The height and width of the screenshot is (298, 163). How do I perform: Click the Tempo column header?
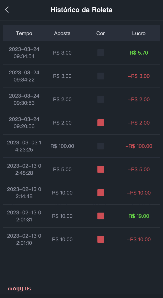pyautogui.click(x=24, y=34)
